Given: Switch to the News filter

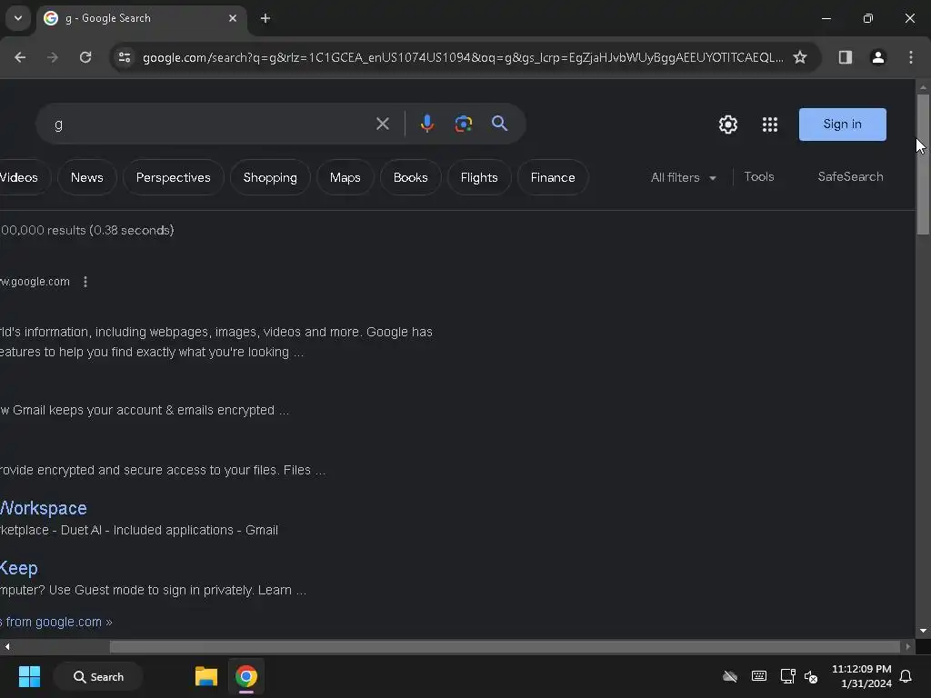Looking at the screenshot, I should pos(86,177).
